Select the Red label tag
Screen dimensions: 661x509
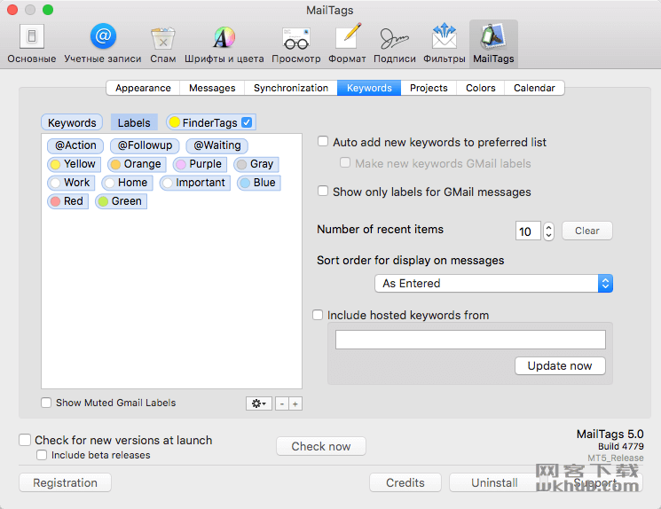coord(67,201)
